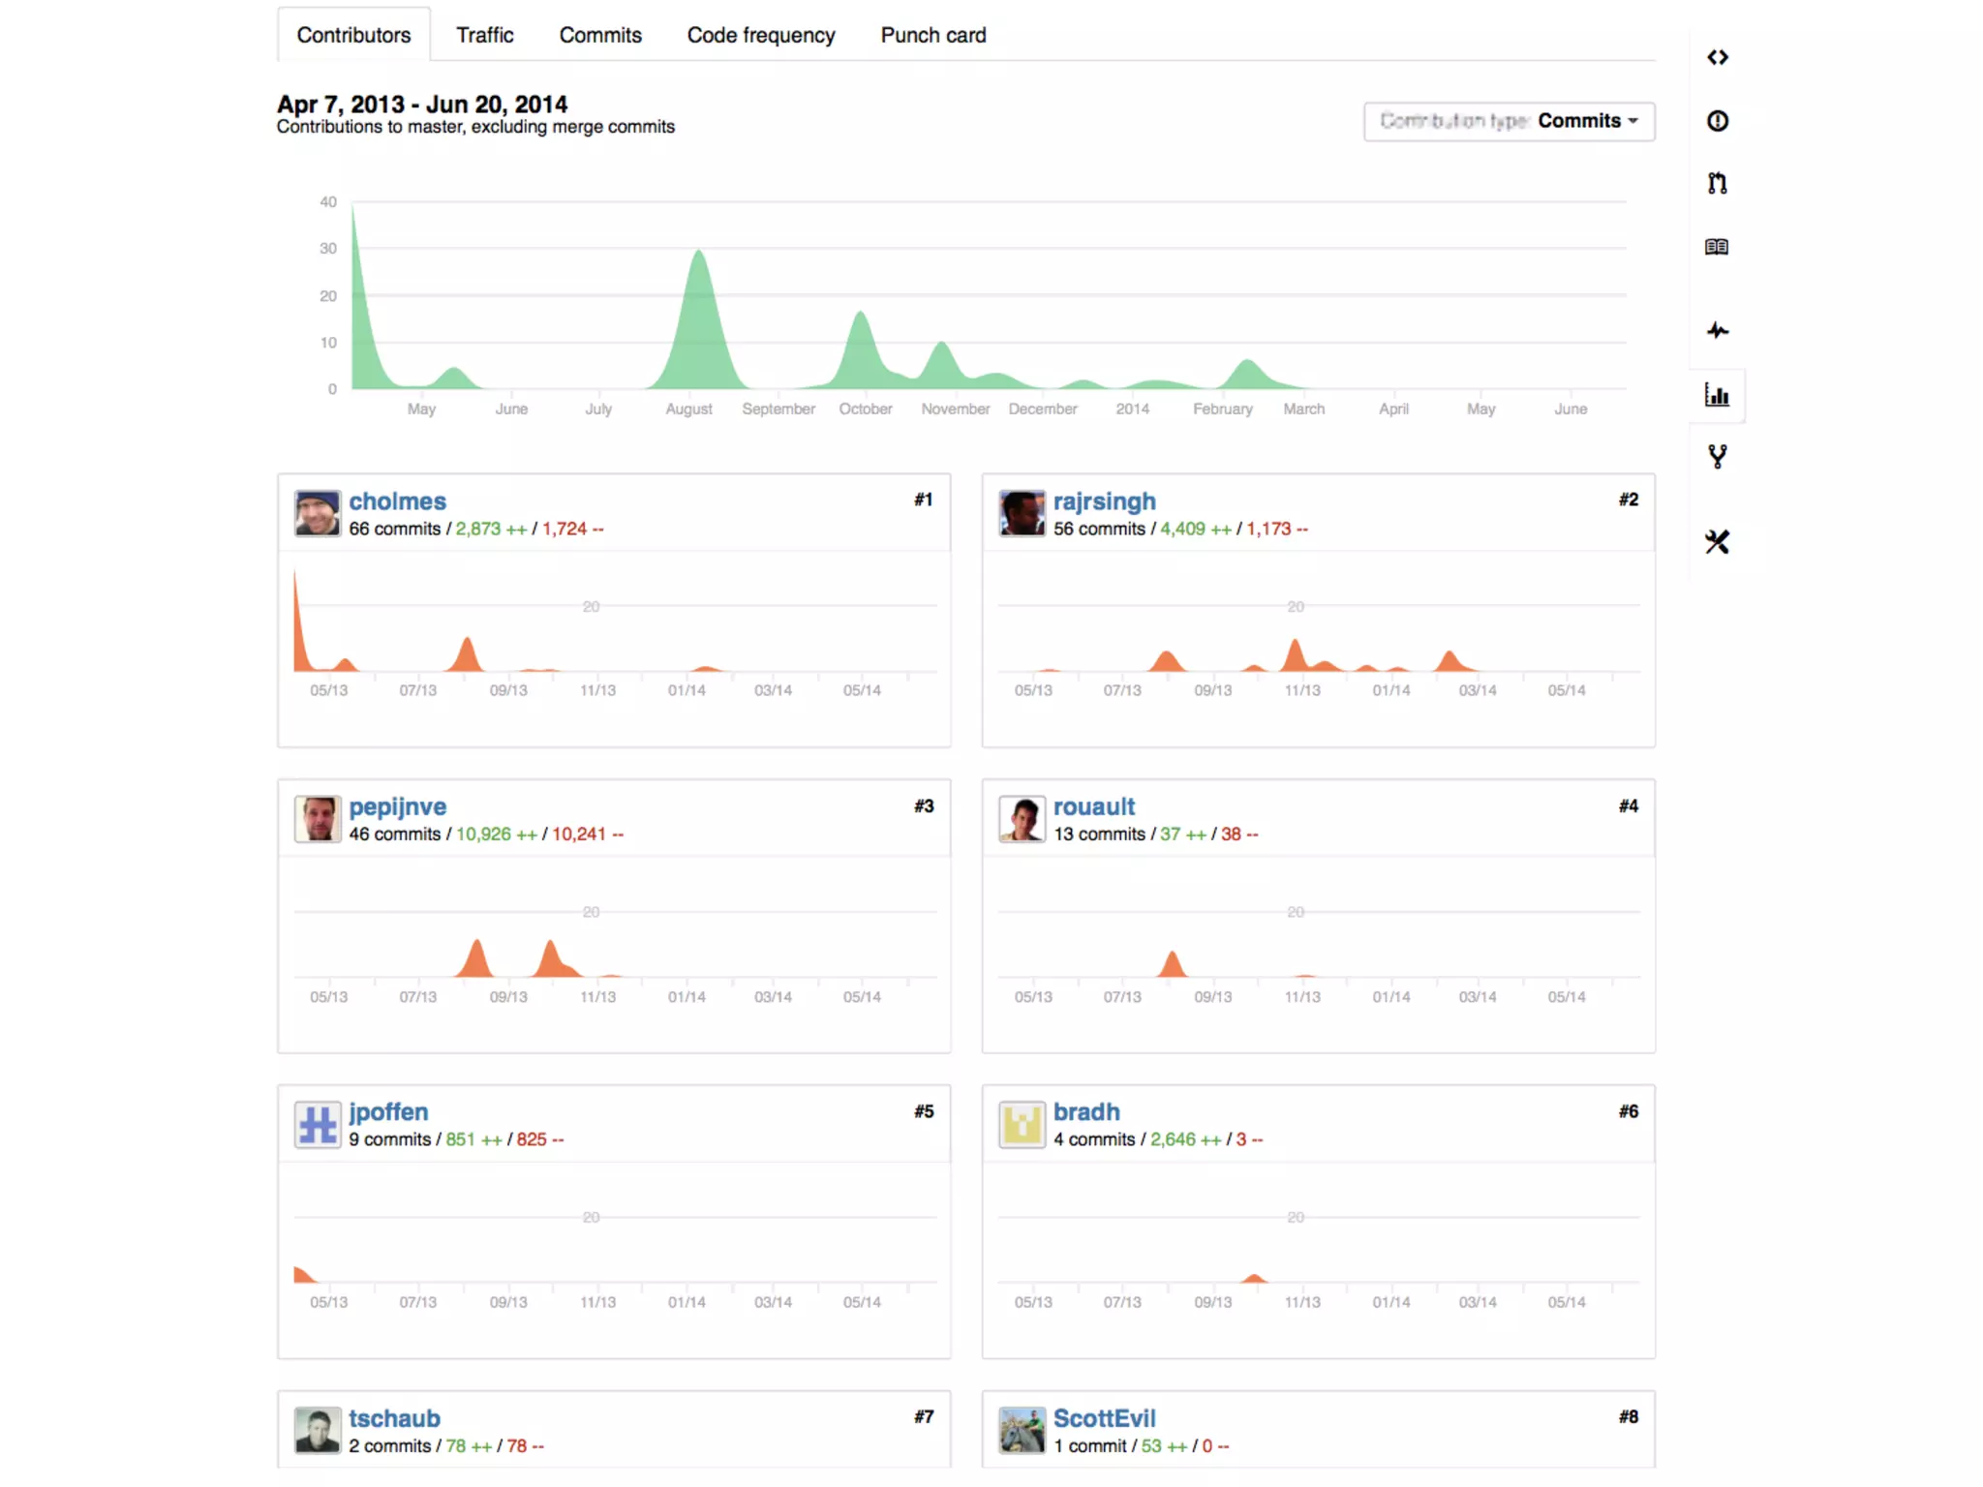Open rajrsingh contributor profile link

point(1104,501)
